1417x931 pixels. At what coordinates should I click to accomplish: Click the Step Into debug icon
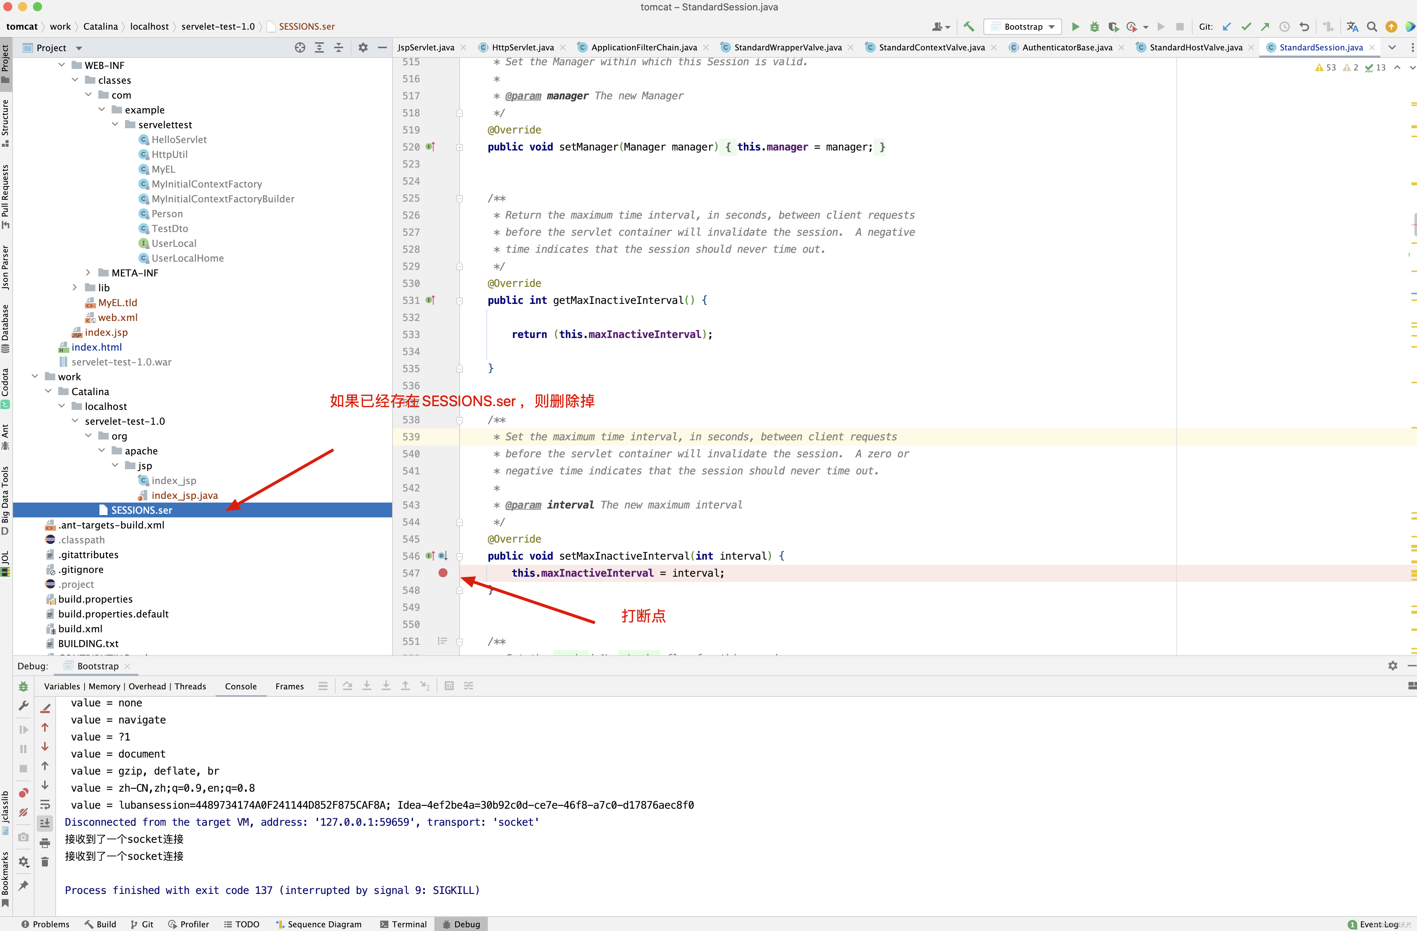pyautogui.click(x=367, y=686)
